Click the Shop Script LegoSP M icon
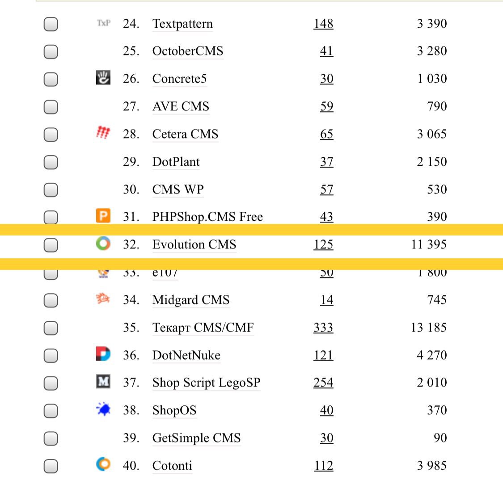 103,381
